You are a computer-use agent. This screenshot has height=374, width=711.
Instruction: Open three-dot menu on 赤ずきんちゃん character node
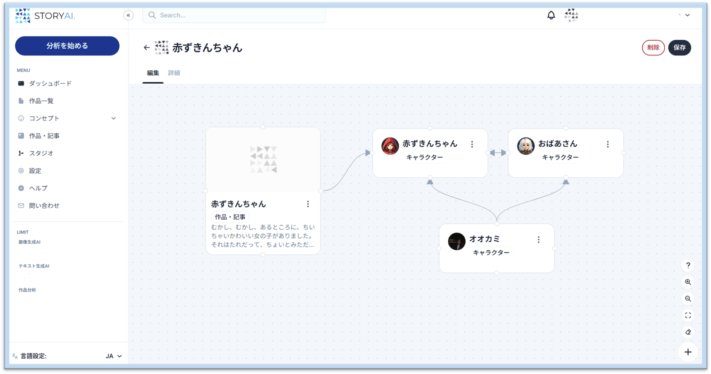472,144
